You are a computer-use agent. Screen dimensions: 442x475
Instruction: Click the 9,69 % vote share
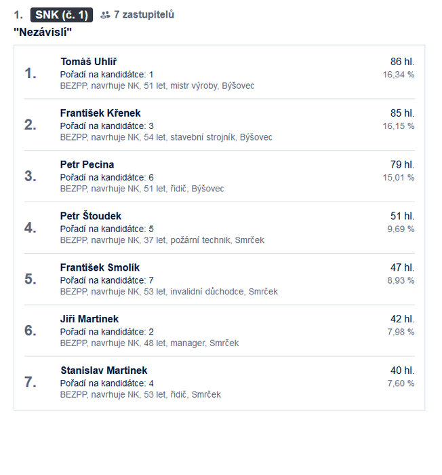point(401,229)
